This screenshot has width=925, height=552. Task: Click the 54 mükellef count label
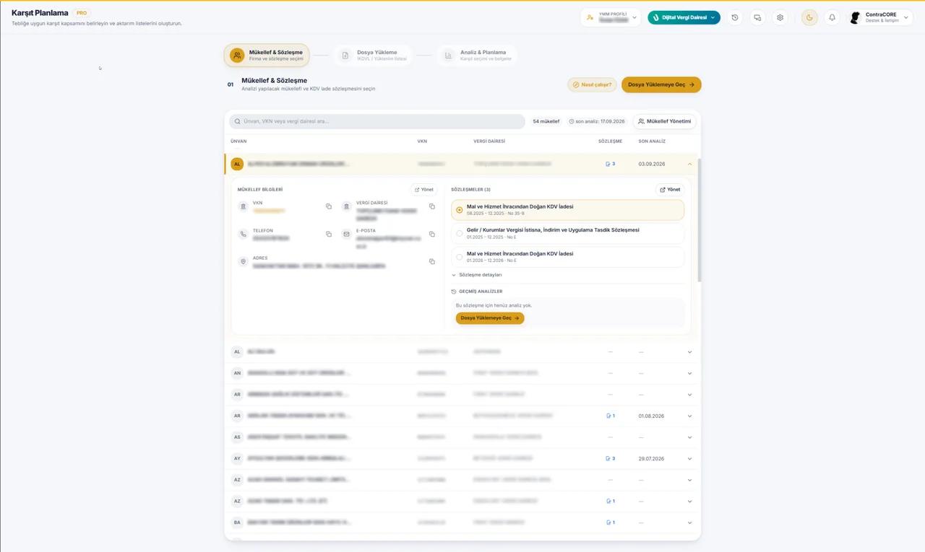pos(546,121)
